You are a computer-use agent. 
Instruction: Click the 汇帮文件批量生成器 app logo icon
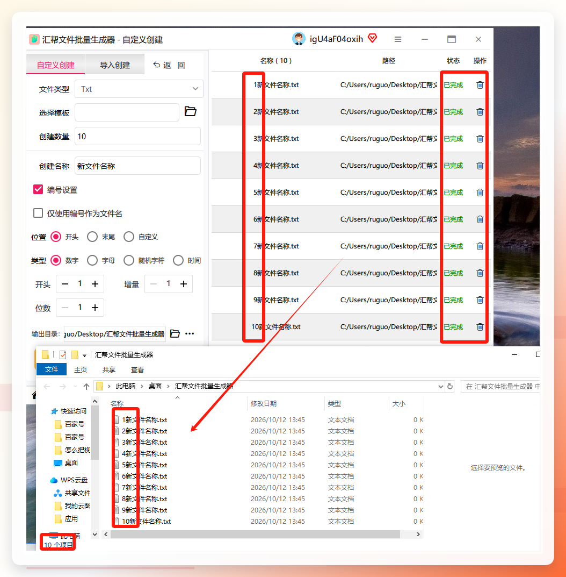(x=34, y=39)
